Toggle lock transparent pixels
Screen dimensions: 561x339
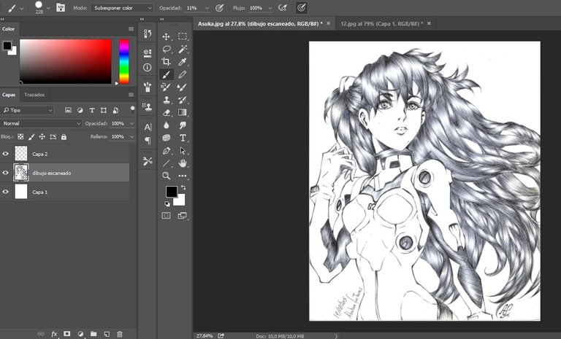point(20,137)
